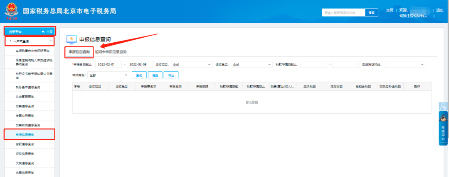449x177 pixels.
Task: Open the 征收项目 dropdown
Action: click(192, 65)
